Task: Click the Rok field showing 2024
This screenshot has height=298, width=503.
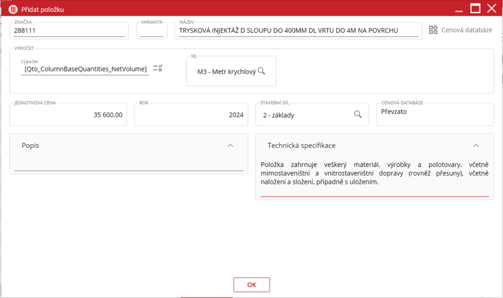Action: 191,115
